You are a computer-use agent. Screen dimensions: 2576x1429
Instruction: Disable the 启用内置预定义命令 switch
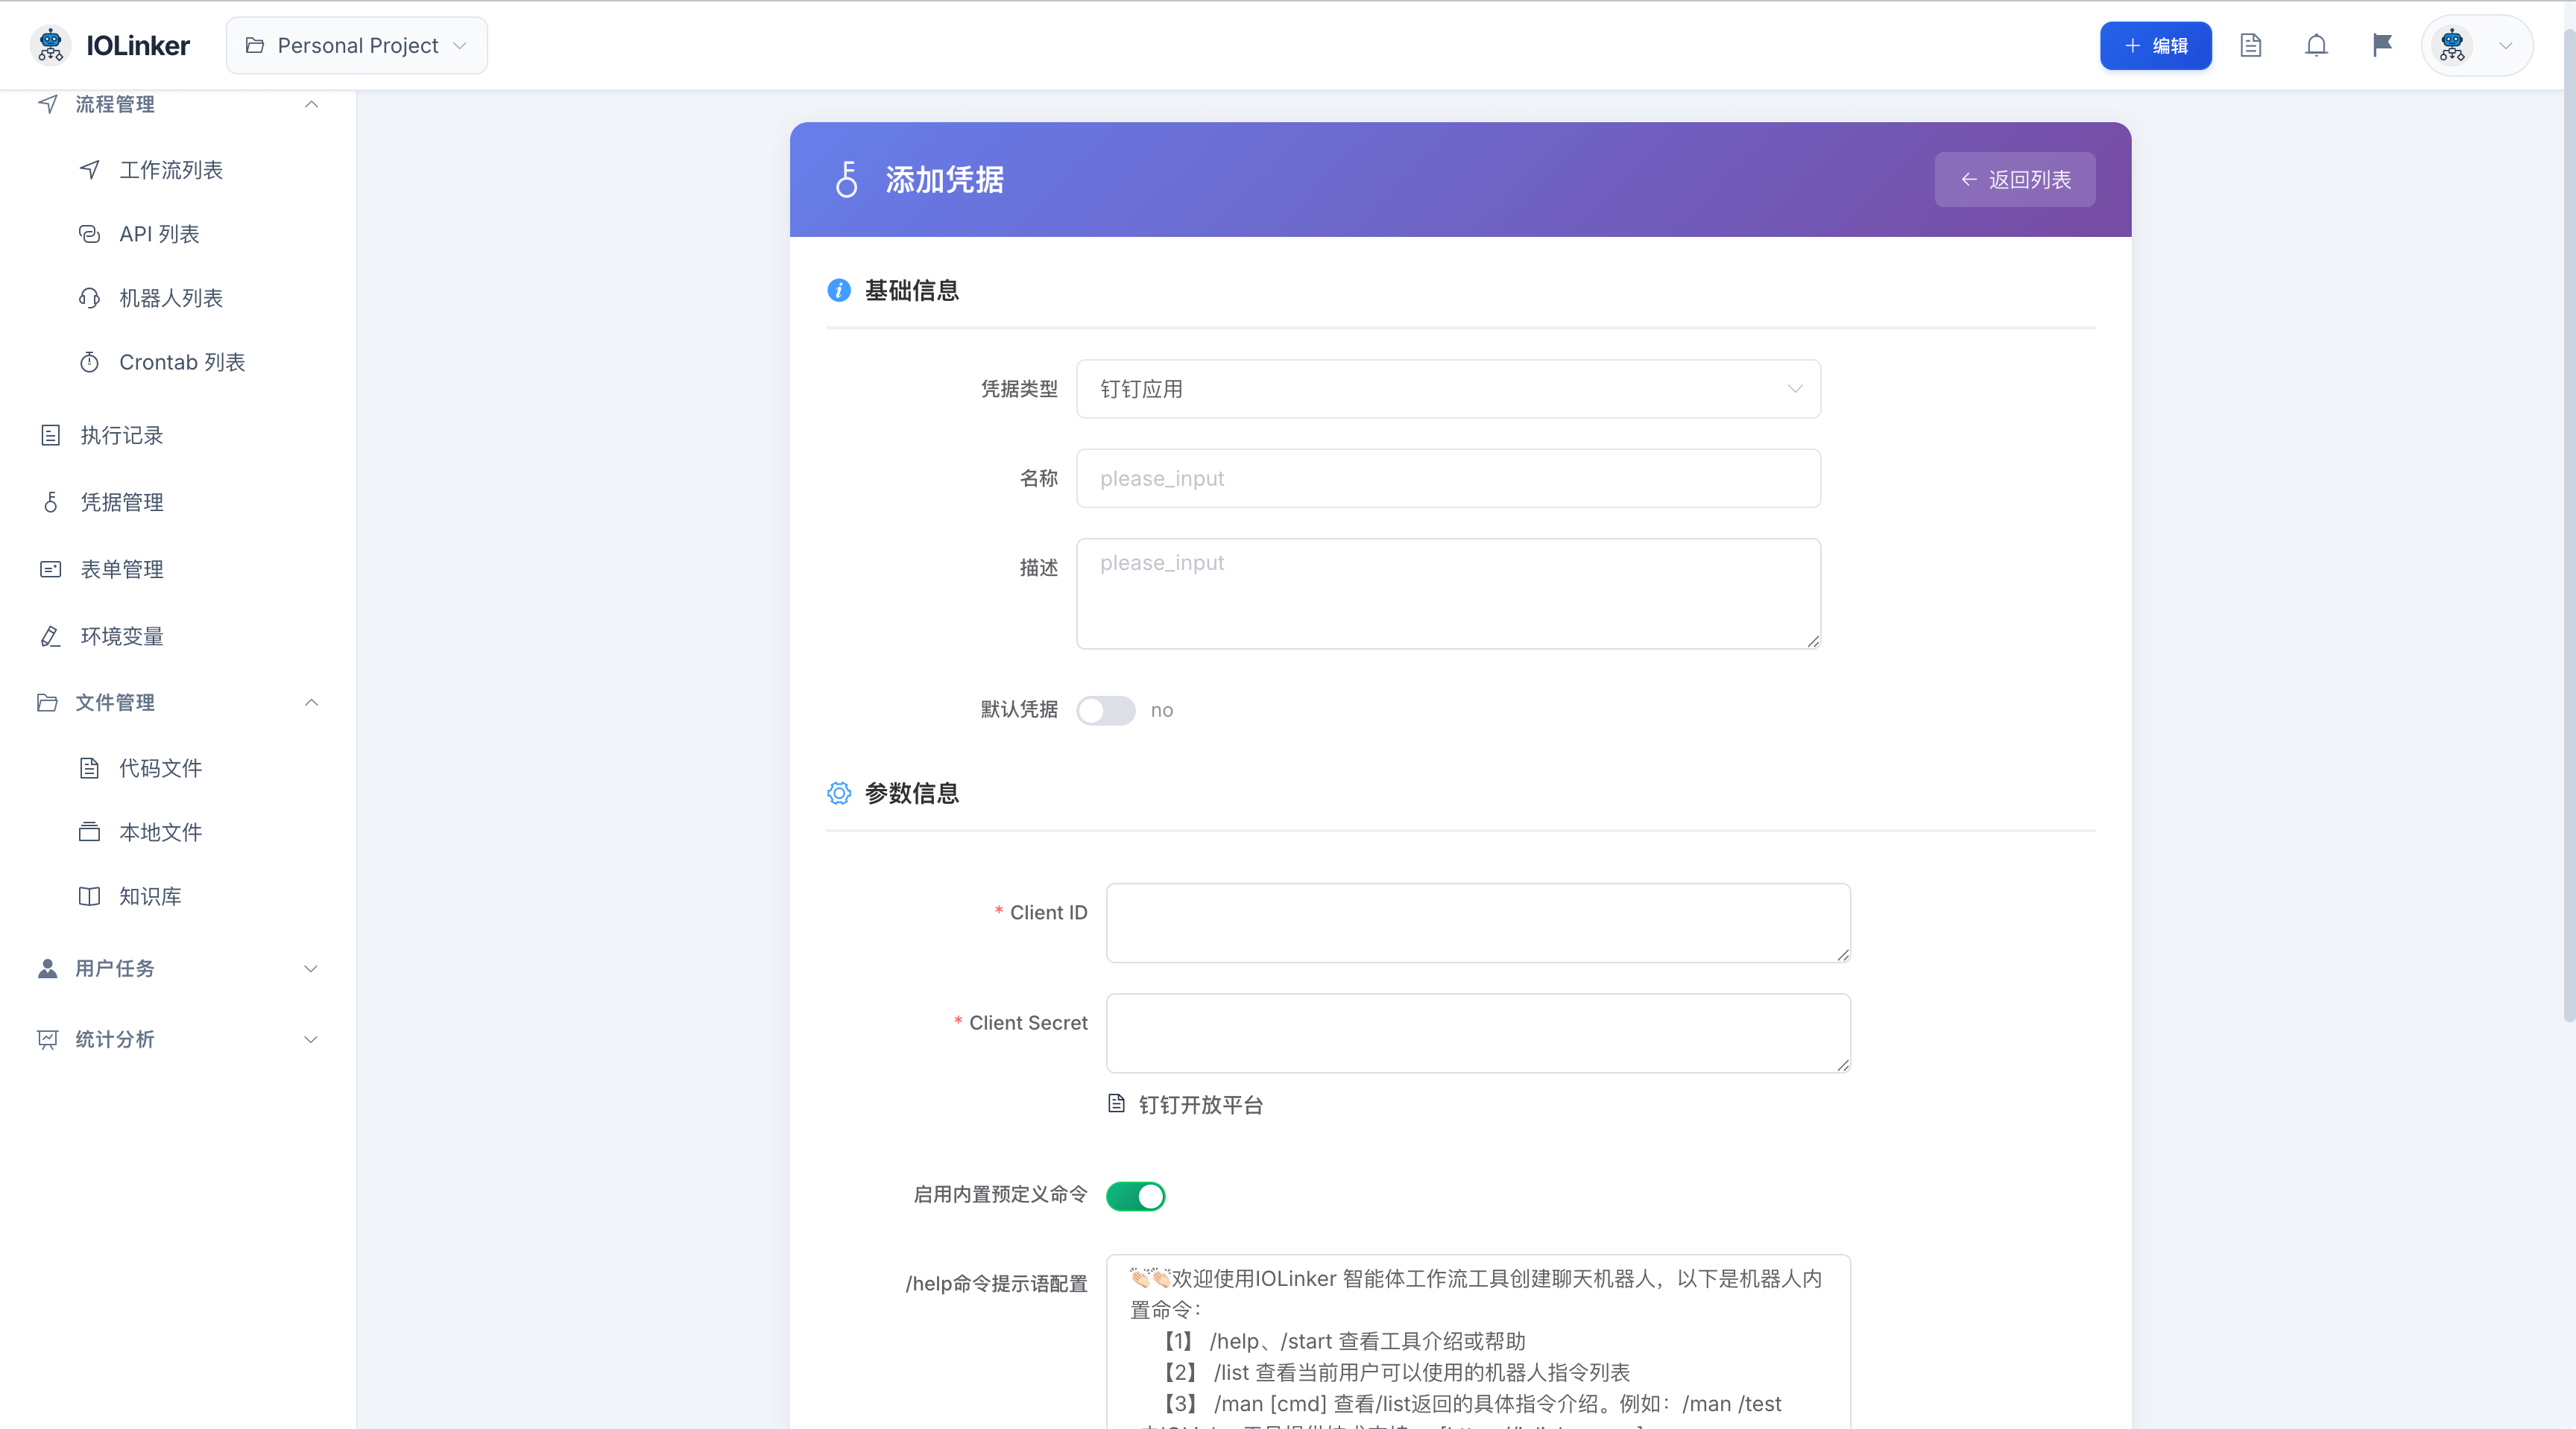tap(1135, 1196)
